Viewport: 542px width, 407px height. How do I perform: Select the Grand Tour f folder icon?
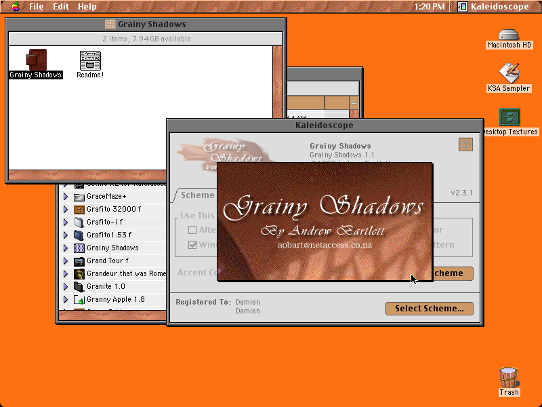pos(79,261)
